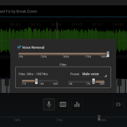
Task: Click the 2k tick on high filter slider
Action: click(x=71, y=84)
